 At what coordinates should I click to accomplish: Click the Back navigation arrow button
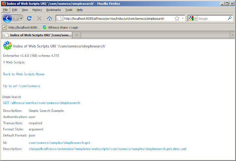pyautogui.click(x=7, y=18)
